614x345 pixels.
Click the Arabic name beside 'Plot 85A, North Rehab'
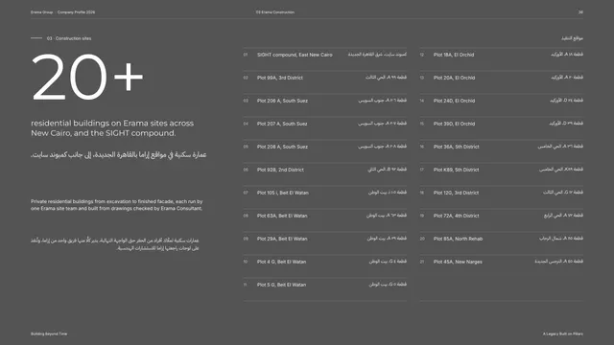pos(561,239)
